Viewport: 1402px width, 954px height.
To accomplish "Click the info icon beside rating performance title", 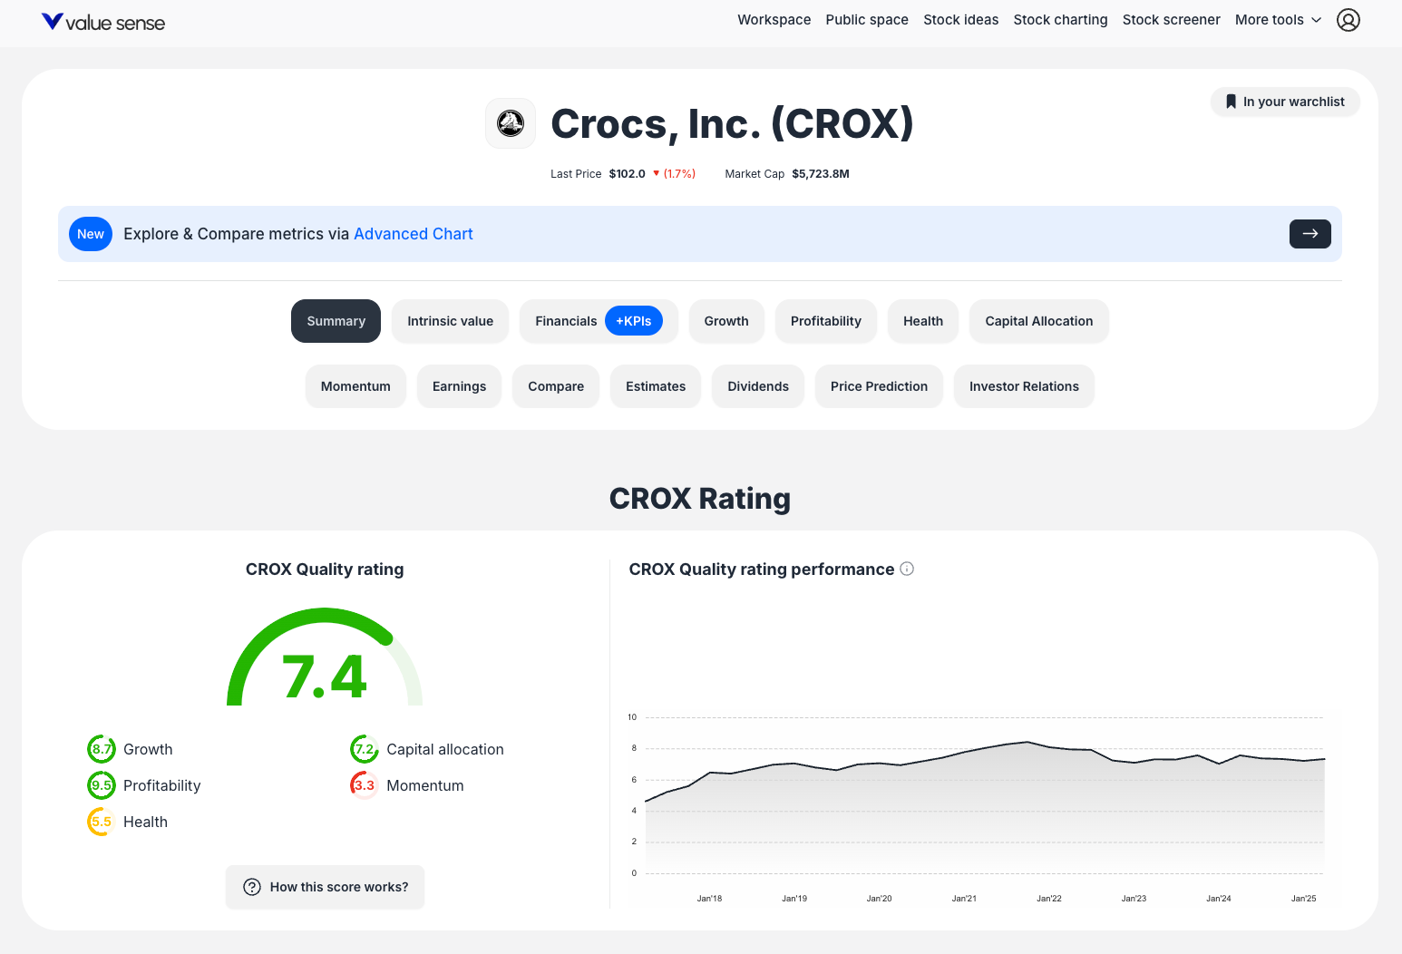I will [907, 569].
